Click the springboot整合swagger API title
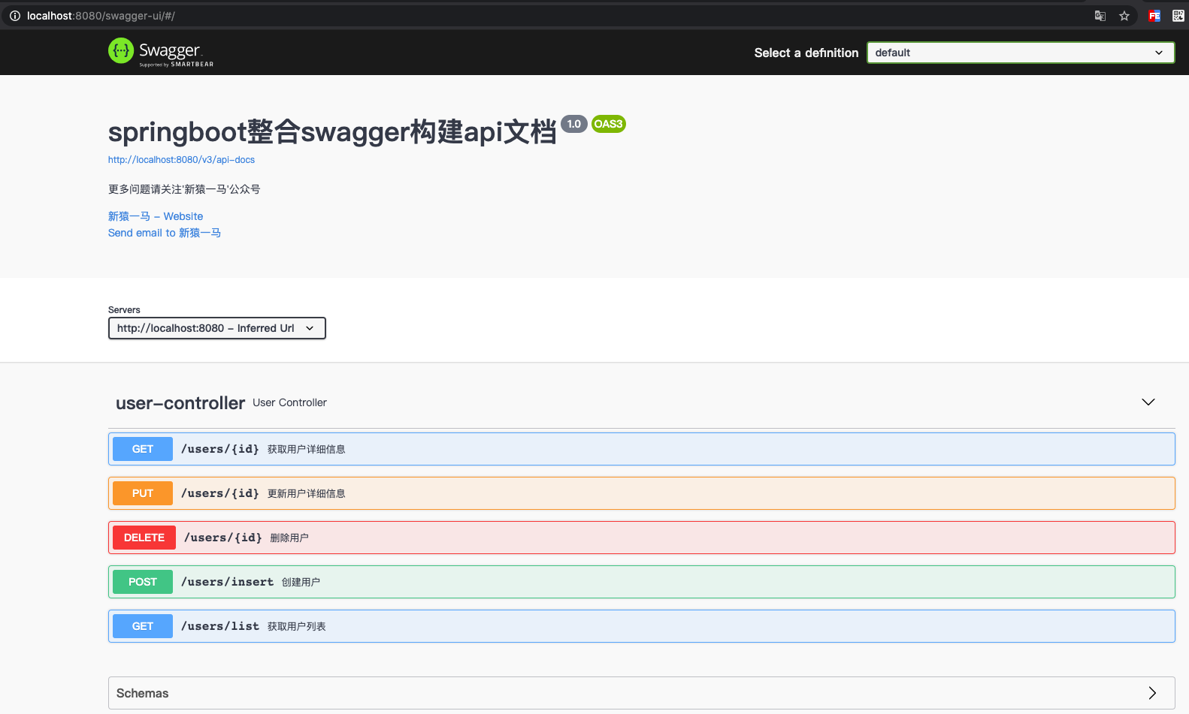Screen dimensions: 1189x714 pyautogui.click(x=332, y=131)
